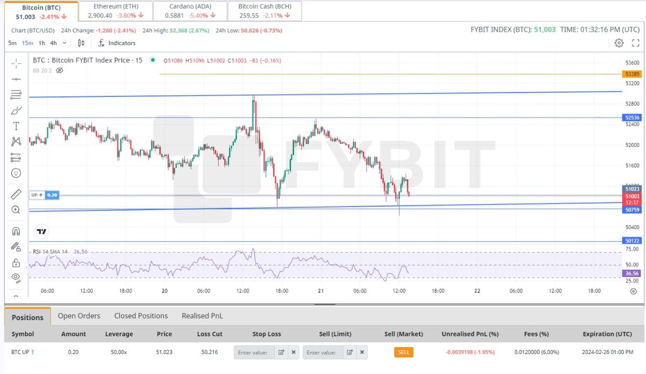Toggle stay in drawing mode
Screen dimensions: 646x374
tap(16, 247)
